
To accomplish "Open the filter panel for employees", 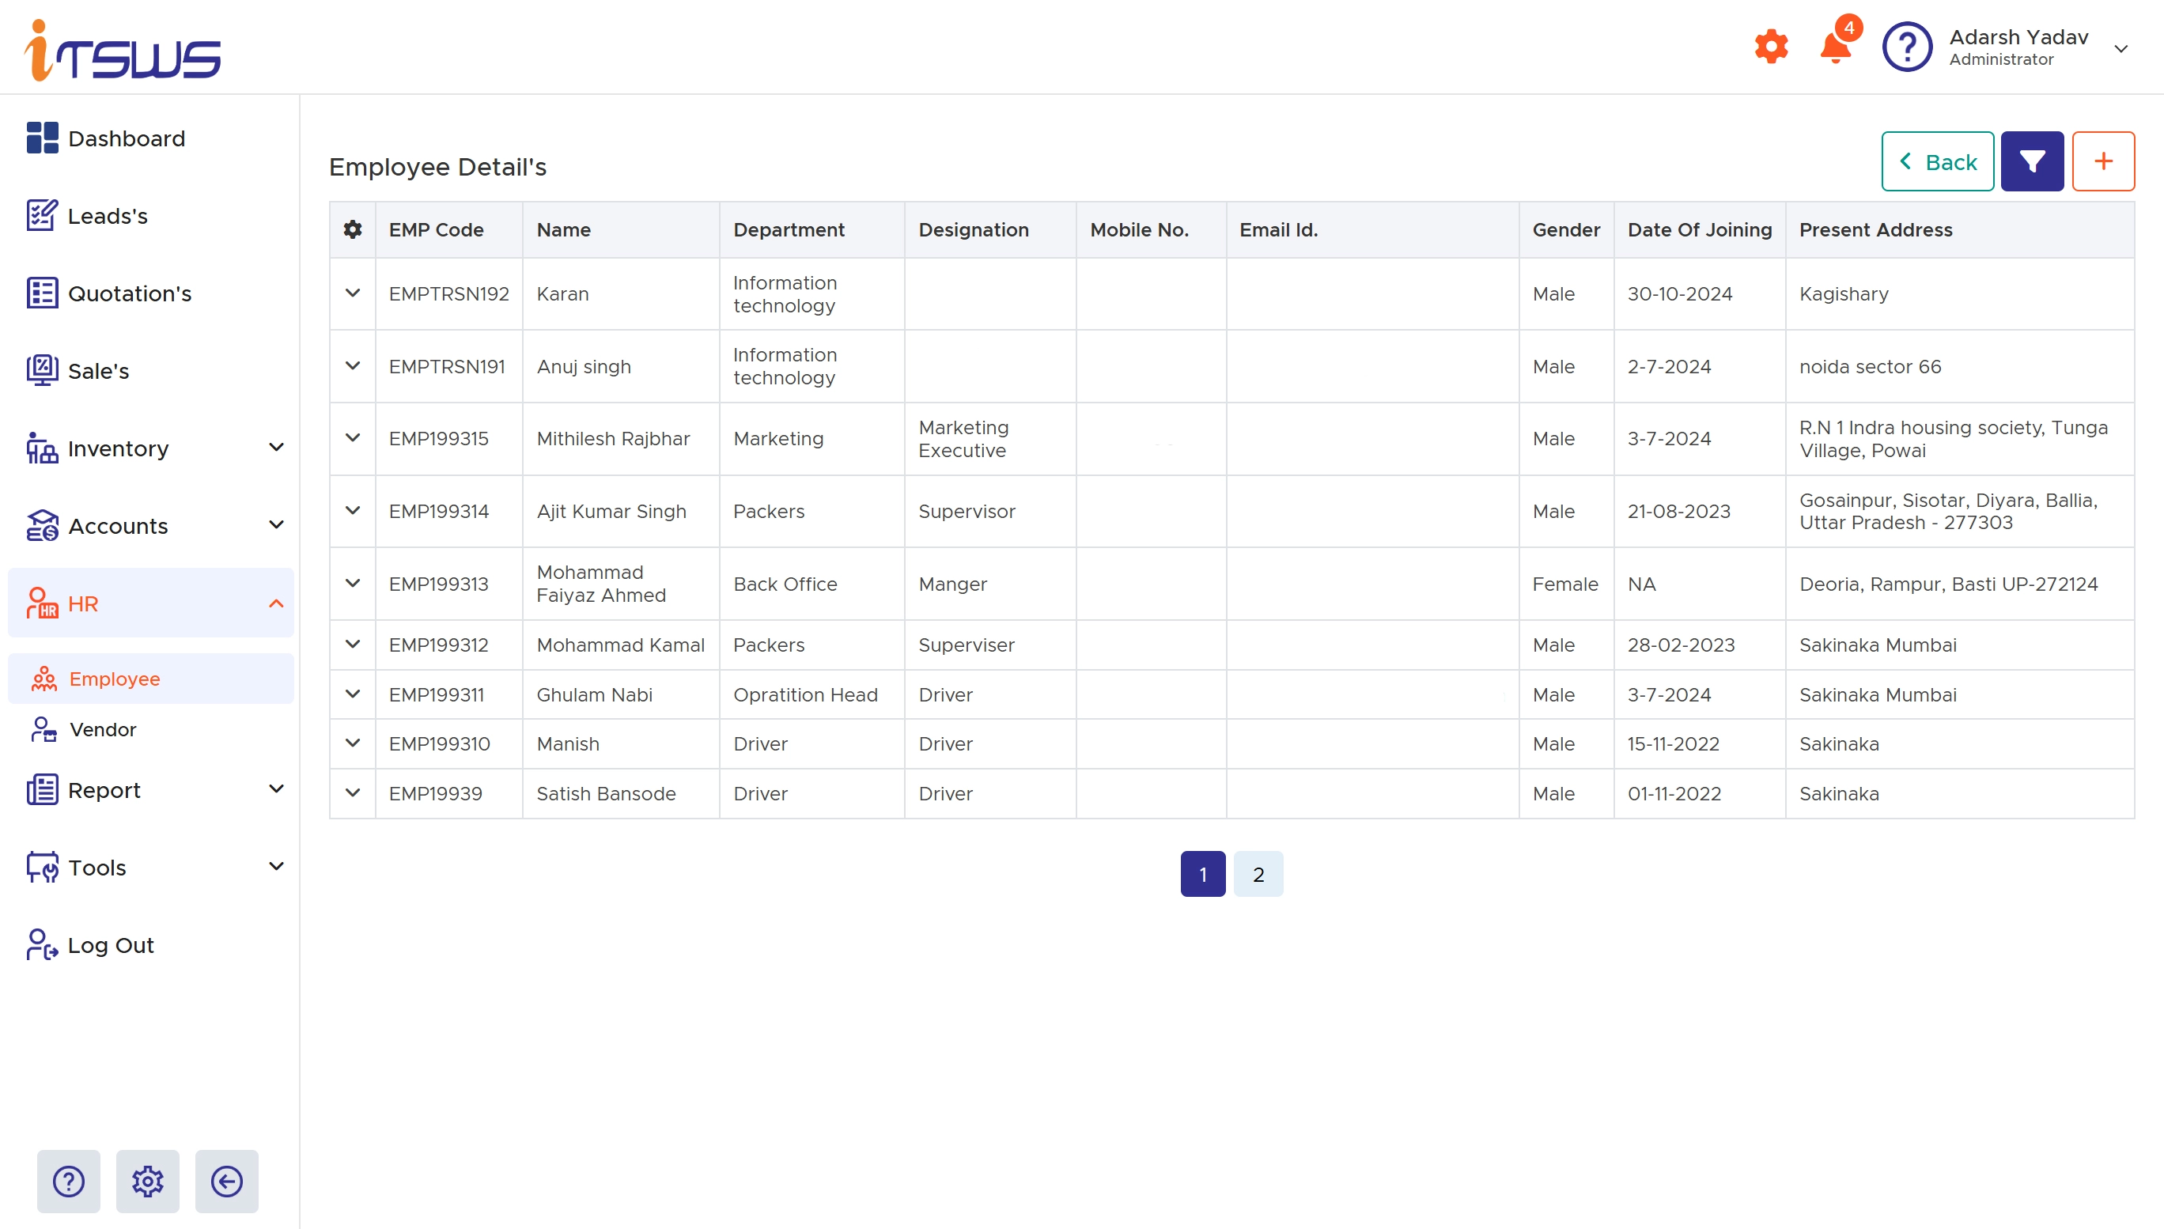I will pos(2033,161).
